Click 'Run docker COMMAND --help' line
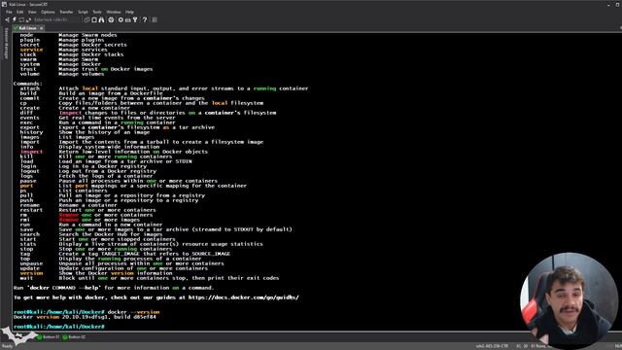This screenshot has width=622, height=350. click(x=114, y=288)
